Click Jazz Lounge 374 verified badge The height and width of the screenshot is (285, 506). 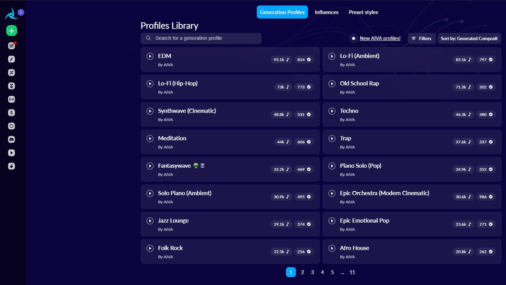304,224
